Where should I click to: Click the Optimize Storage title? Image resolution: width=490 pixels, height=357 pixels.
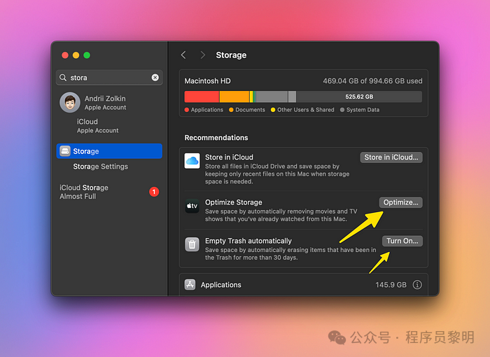pos(233,202)
